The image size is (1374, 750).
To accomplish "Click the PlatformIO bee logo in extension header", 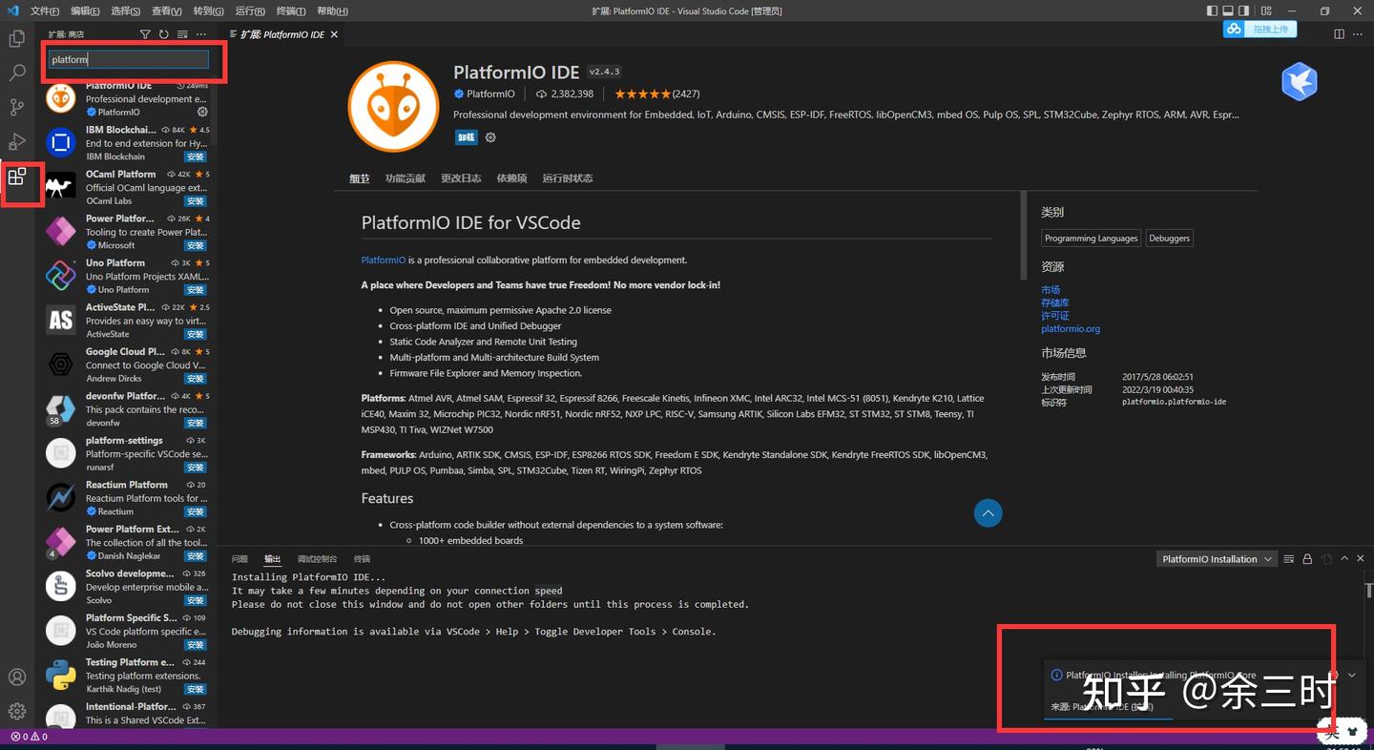I will pyautogui.click(x=393, y=106).
